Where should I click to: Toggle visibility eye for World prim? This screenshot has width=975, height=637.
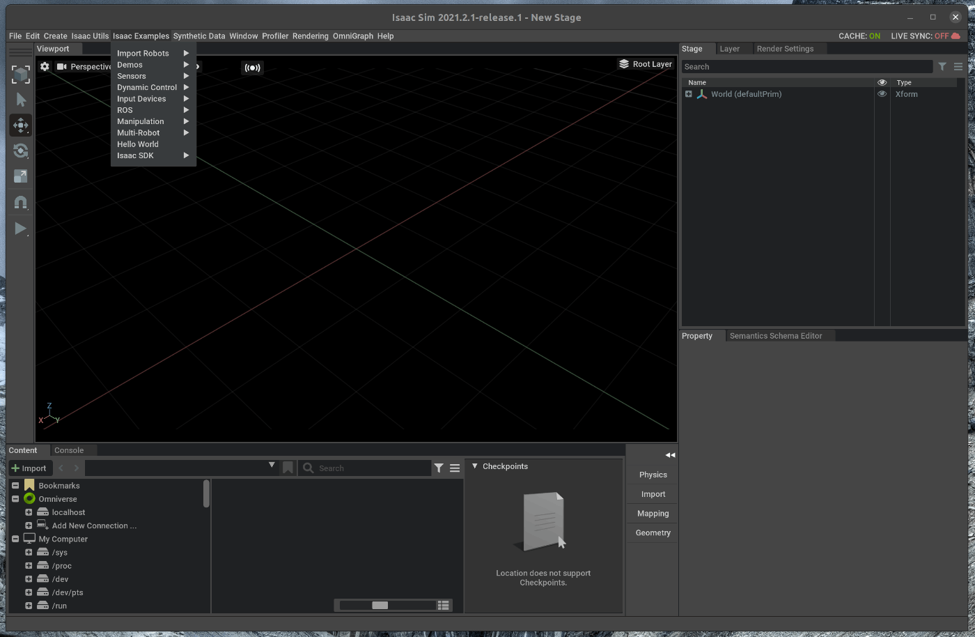[882, 94]
